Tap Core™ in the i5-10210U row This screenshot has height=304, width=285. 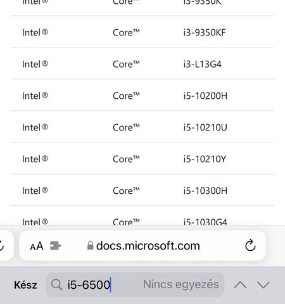pos(126,127)
